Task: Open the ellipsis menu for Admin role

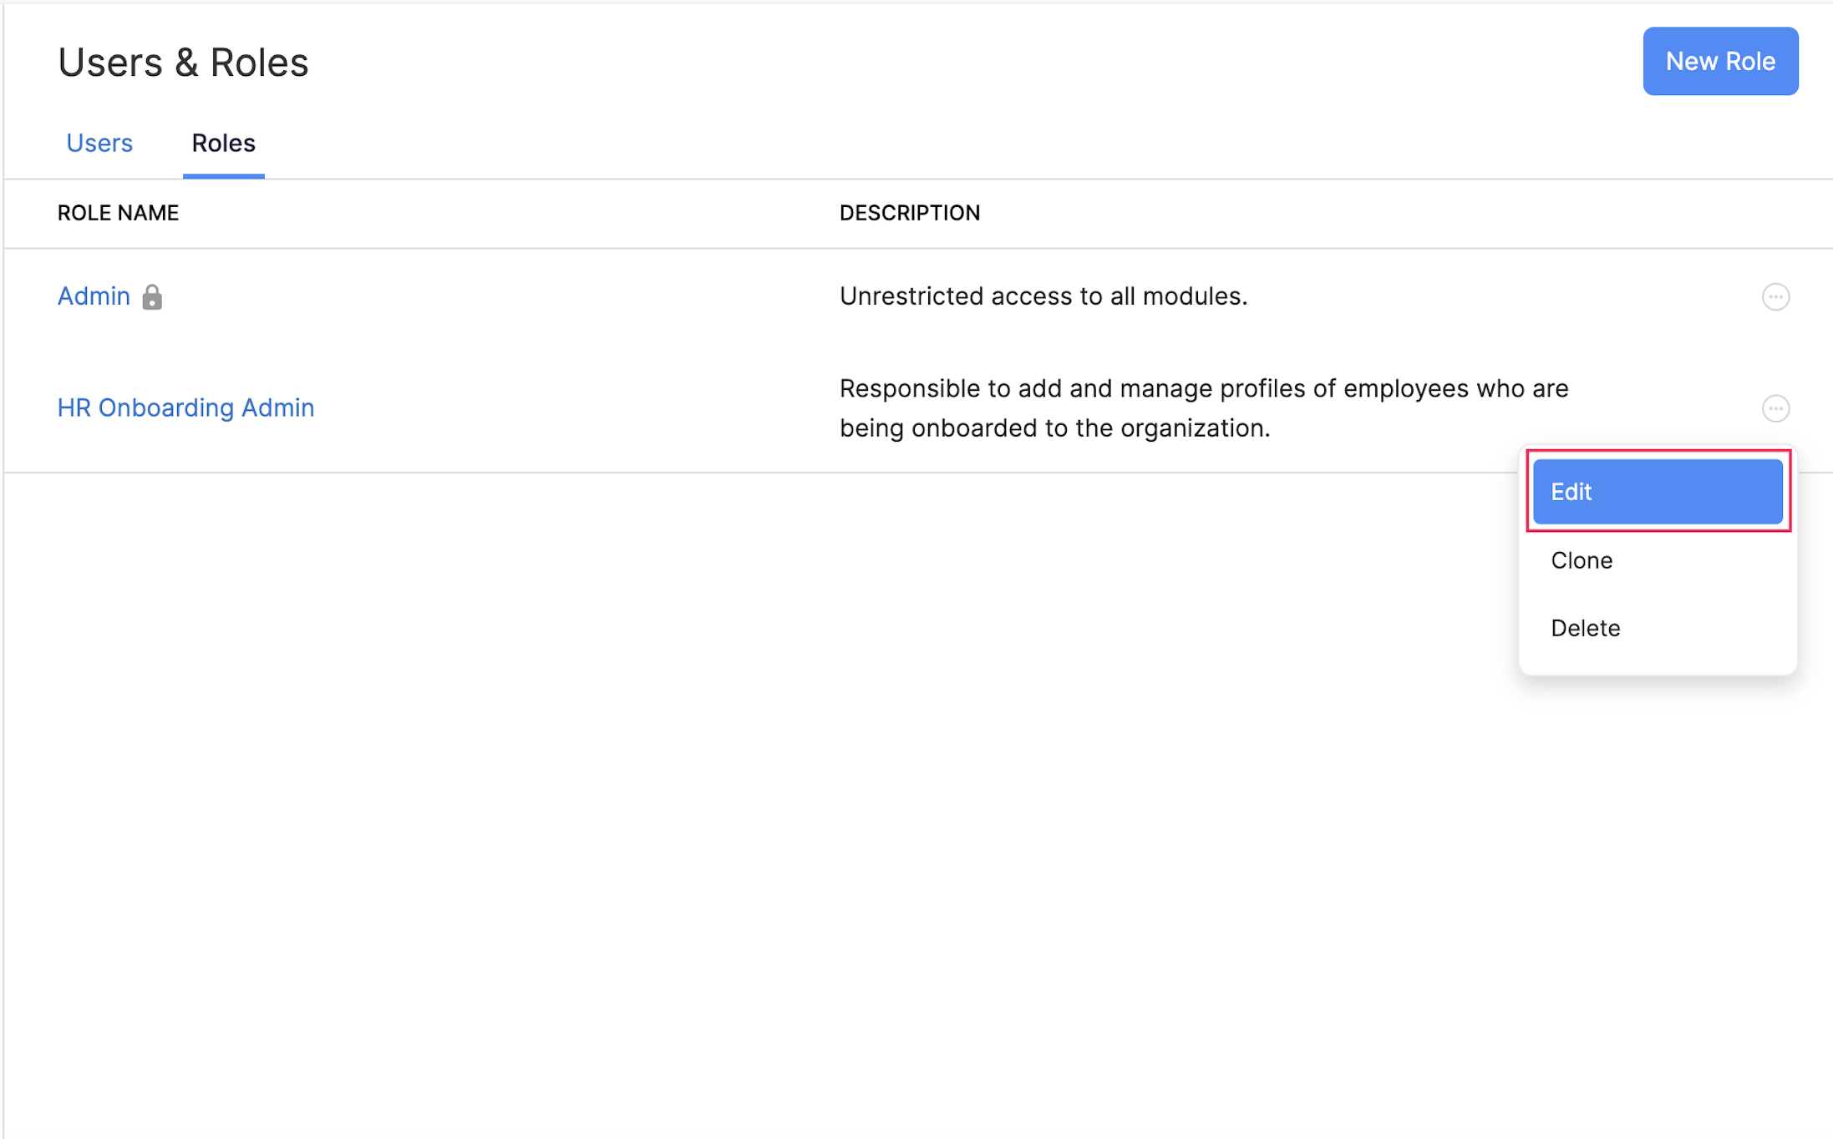Action: coord(1777,296)
